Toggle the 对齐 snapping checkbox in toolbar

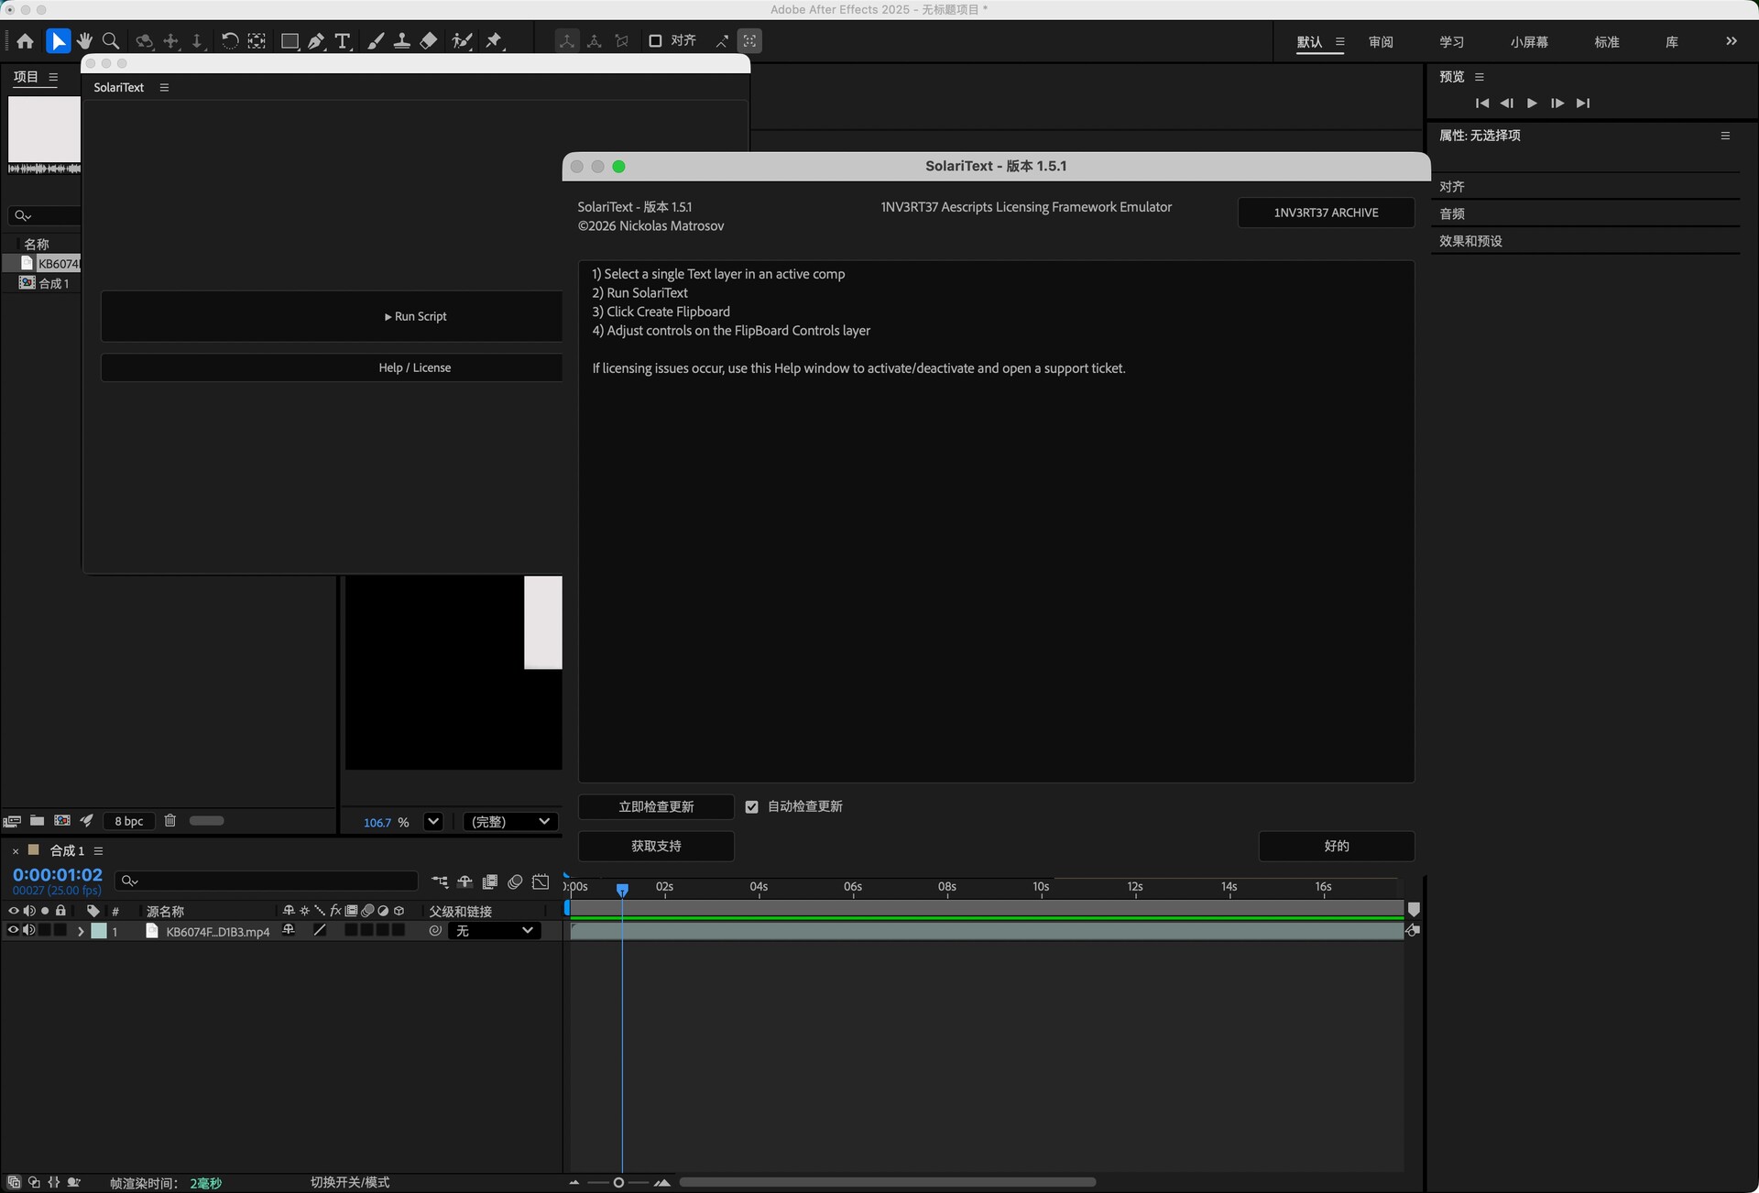click(655, 41)
